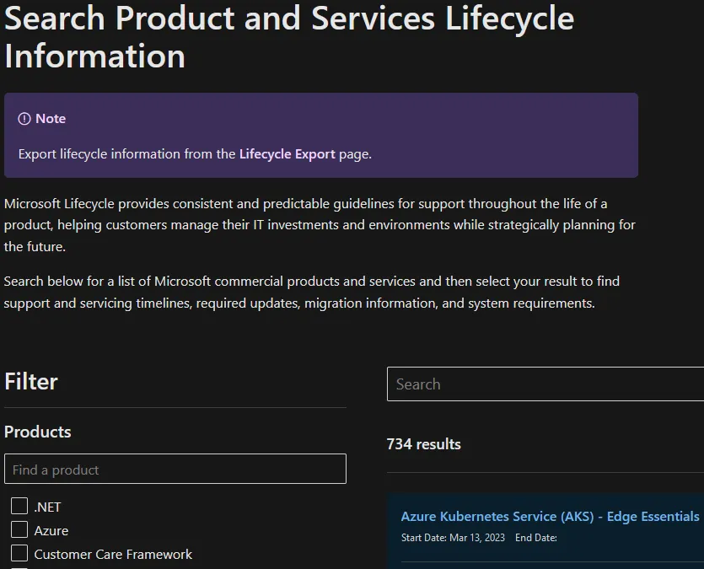Image resolution: width=704 pixels, height=569 pixels.
Task: Click the Note info icon
Action: (24, 119)
